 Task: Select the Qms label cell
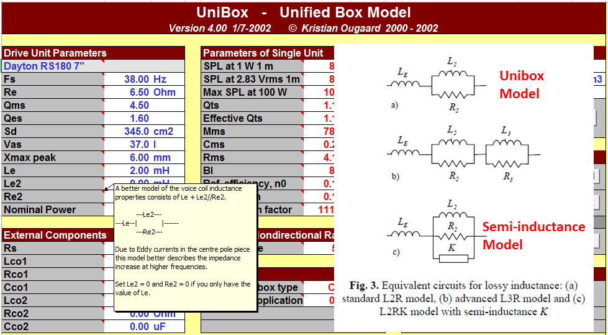pos(53,105)
